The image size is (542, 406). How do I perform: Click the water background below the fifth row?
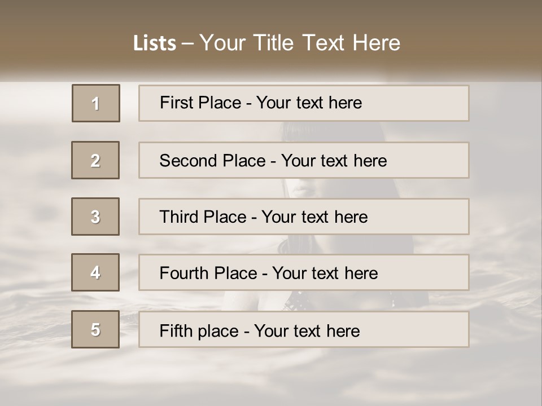tap(271, 378)
